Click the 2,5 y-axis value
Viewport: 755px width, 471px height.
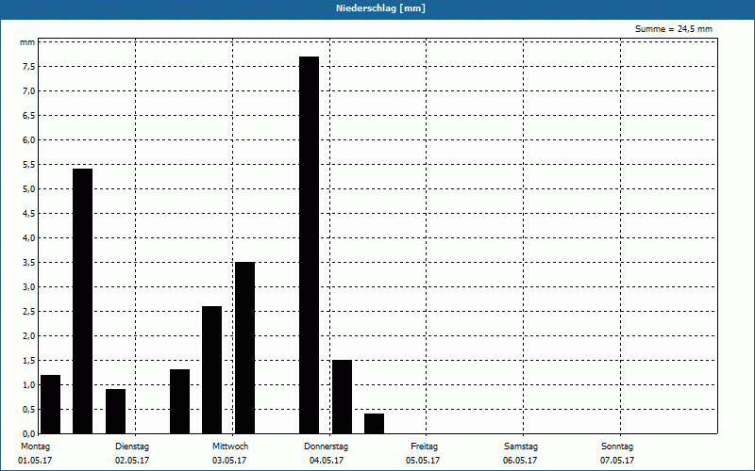[x=29, y=312]
